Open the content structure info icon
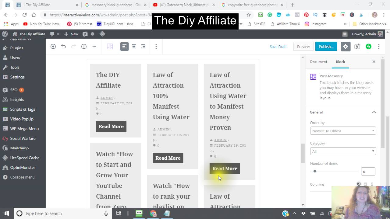Image resolution: width=390 pixels, height=219 pixels. (84, 47)
